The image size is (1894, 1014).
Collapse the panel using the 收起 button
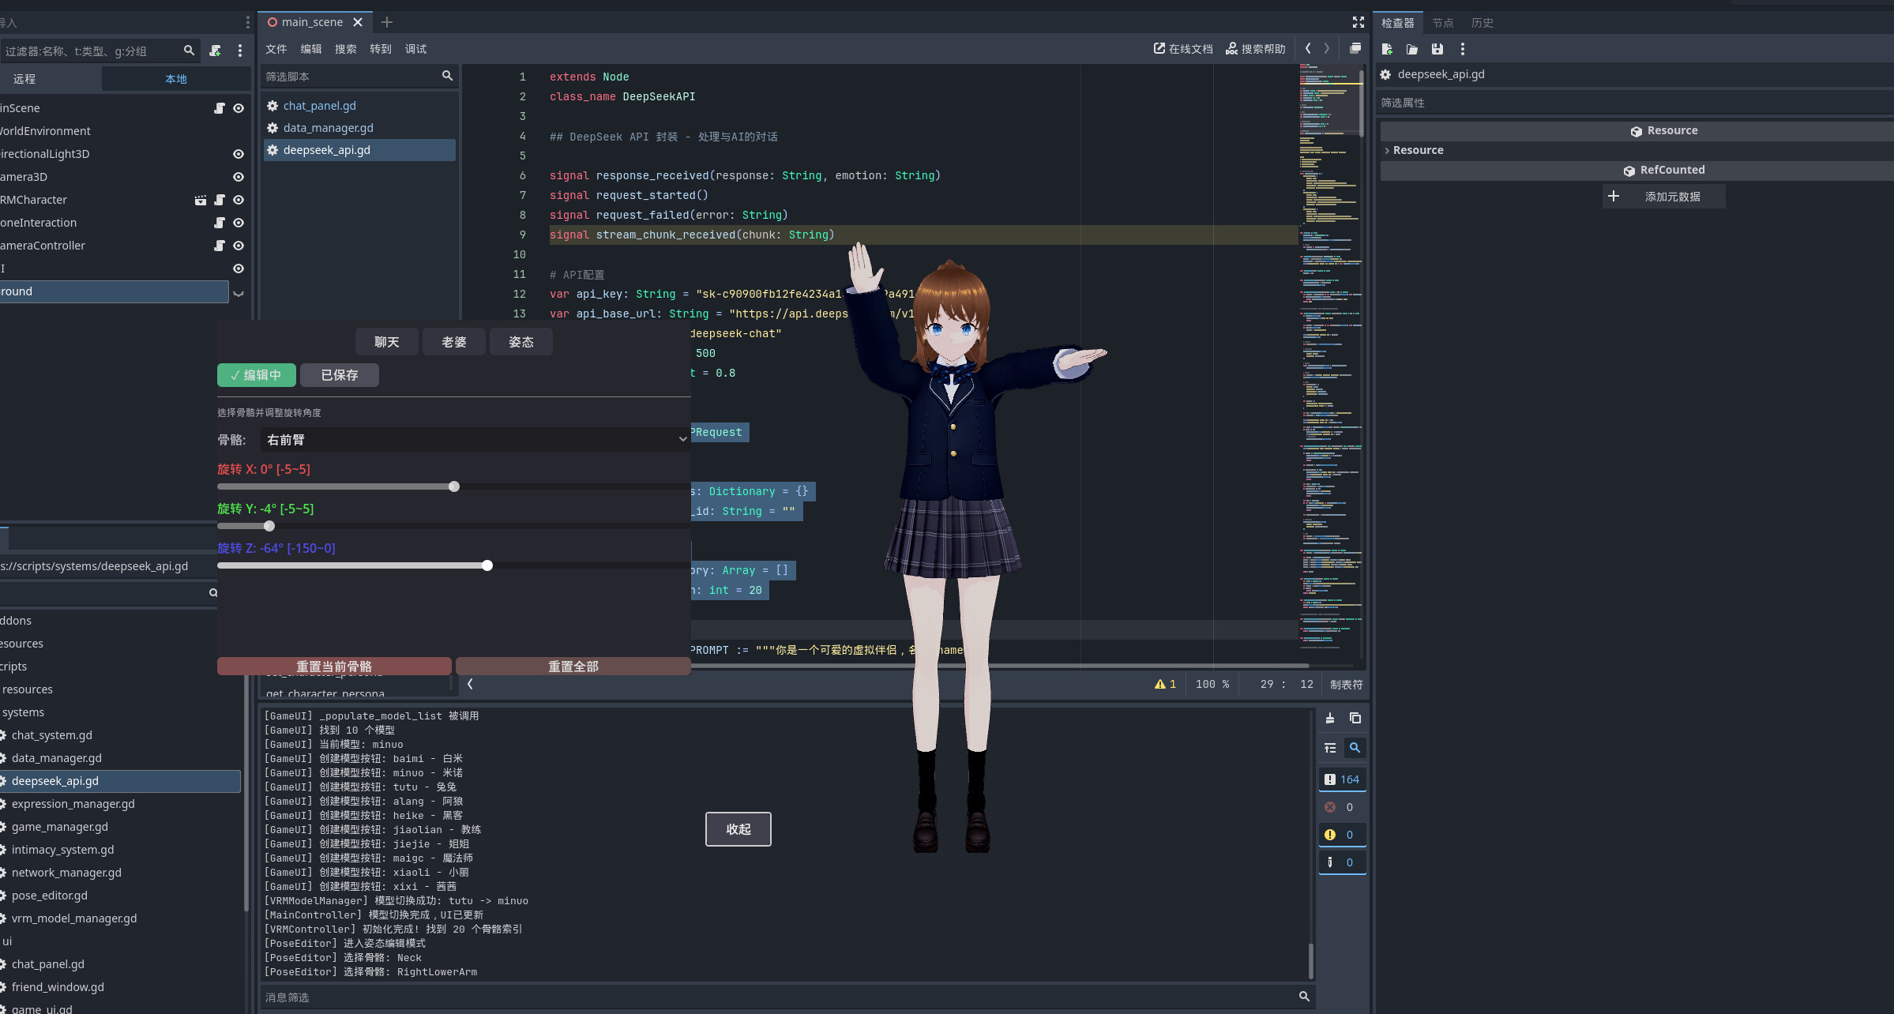(x=738, y=828)
